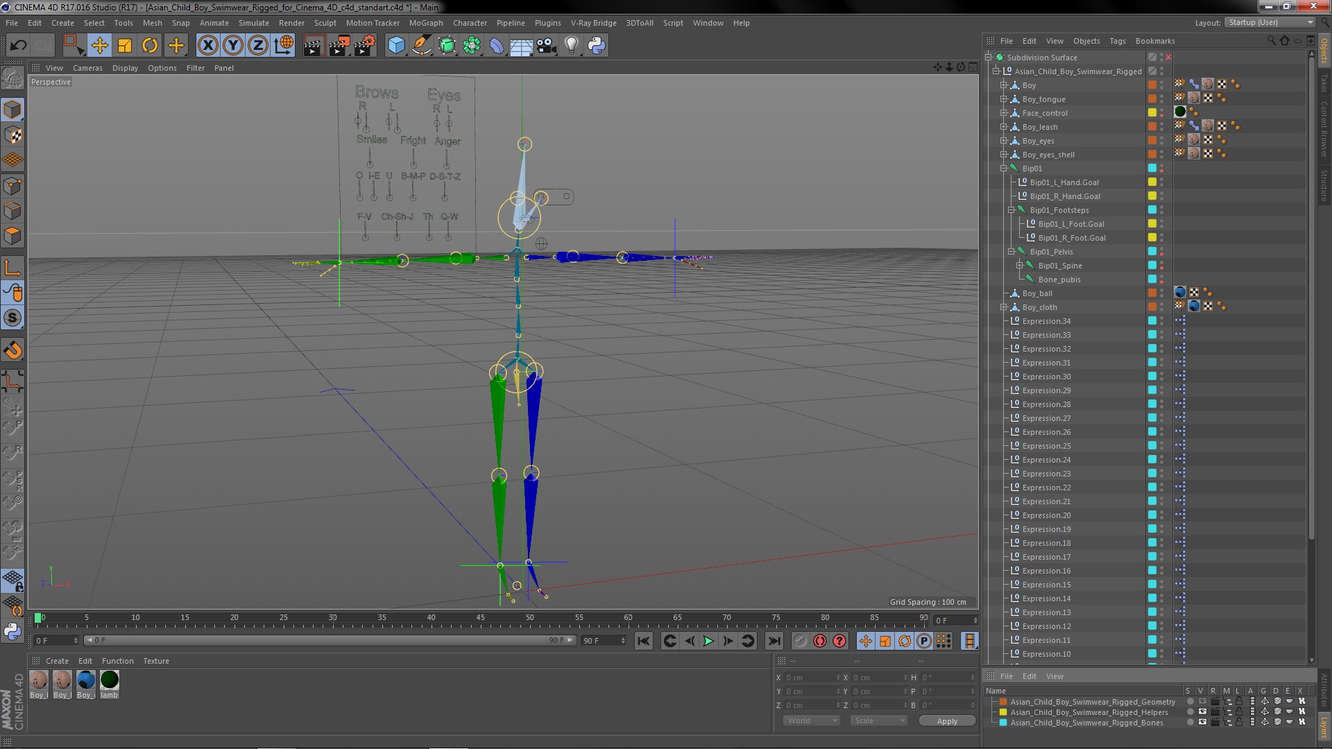
Task: Click the Face_control layer color swatch
Action: point(1152,113)
